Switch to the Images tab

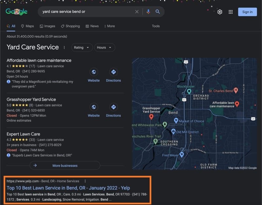[47, 26]
